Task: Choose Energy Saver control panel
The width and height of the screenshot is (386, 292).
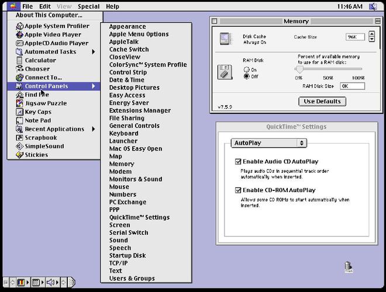Action: 146,103
